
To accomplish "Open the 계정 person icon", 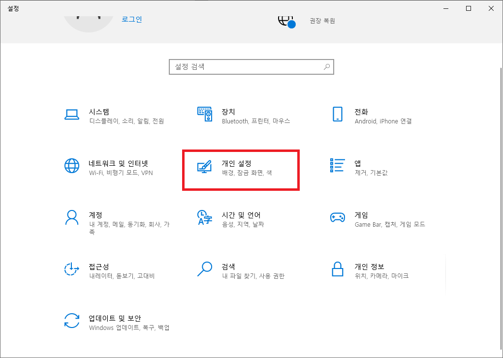I will coord(72,218).
